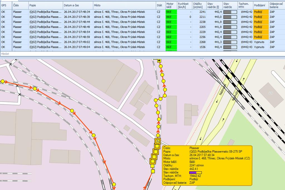Screen dimensions: 285x190
Task: Sort by Tachom. MTH column header
Action: click(245, 5)
